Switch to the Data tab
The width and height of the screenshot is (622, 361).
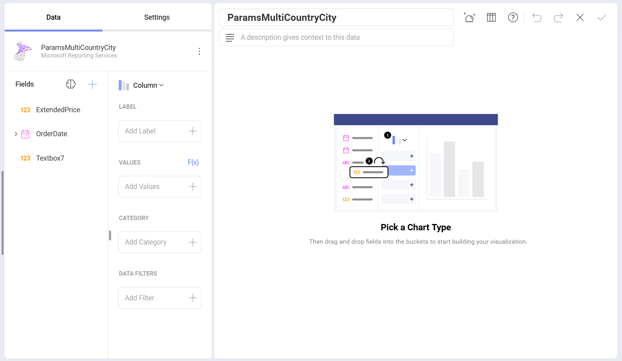[x=53, y=17]
